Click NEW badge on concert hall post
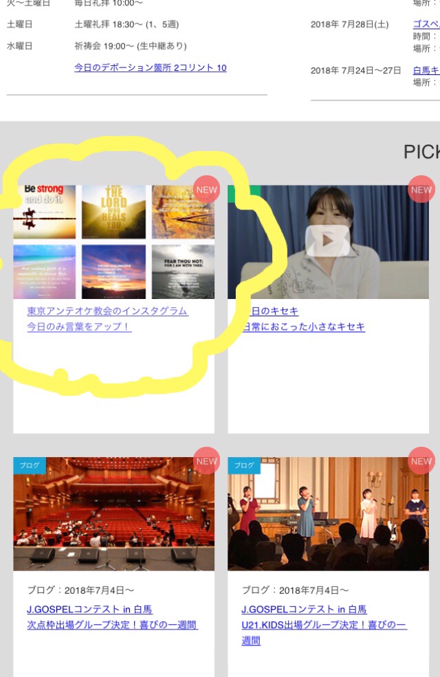The image size is (440, 677). point(206,460)
